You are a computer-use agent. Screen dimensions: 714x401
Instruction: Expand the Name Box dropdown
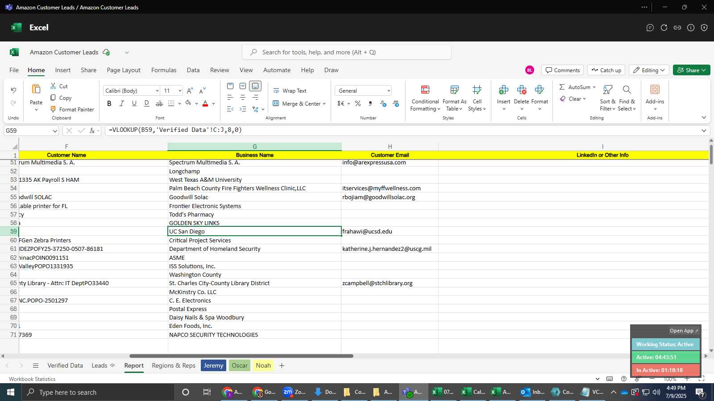tap(55, 131)
